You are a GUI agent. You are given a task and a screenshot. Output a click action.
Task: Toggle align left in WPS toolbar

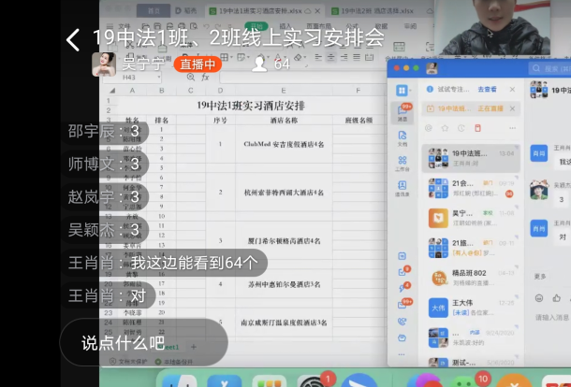318,57
